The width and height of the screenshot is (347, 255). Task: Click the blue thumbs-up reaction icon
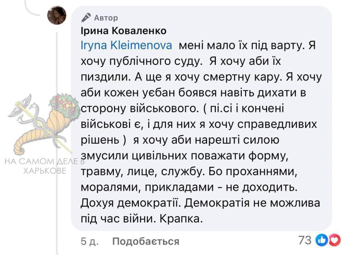coord(321,240)
